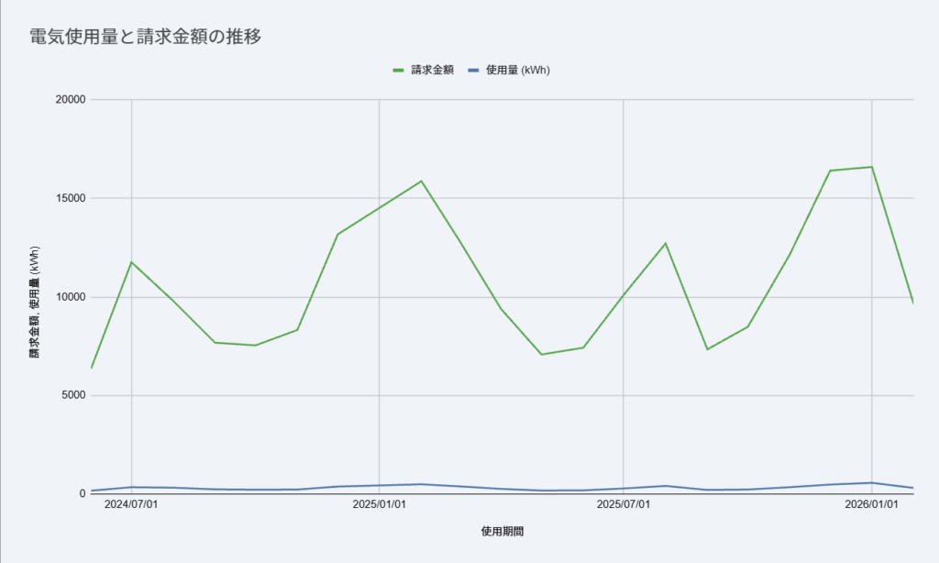Click the blue usage line at 2025/01/01
939x563 pixels.
click(379, 486)
